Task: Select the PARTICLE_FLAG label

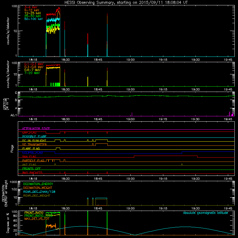Action: [x=33, y=160]
